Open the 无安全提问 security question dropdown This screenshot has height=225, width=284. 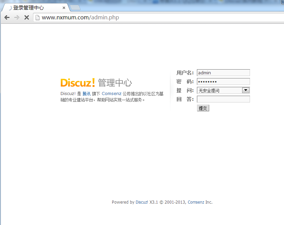pyautogui.click(x=223, y=90)
